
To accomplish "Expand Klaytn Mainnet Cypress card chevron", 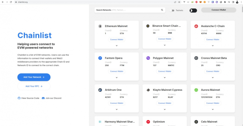I will coord(165,110).
